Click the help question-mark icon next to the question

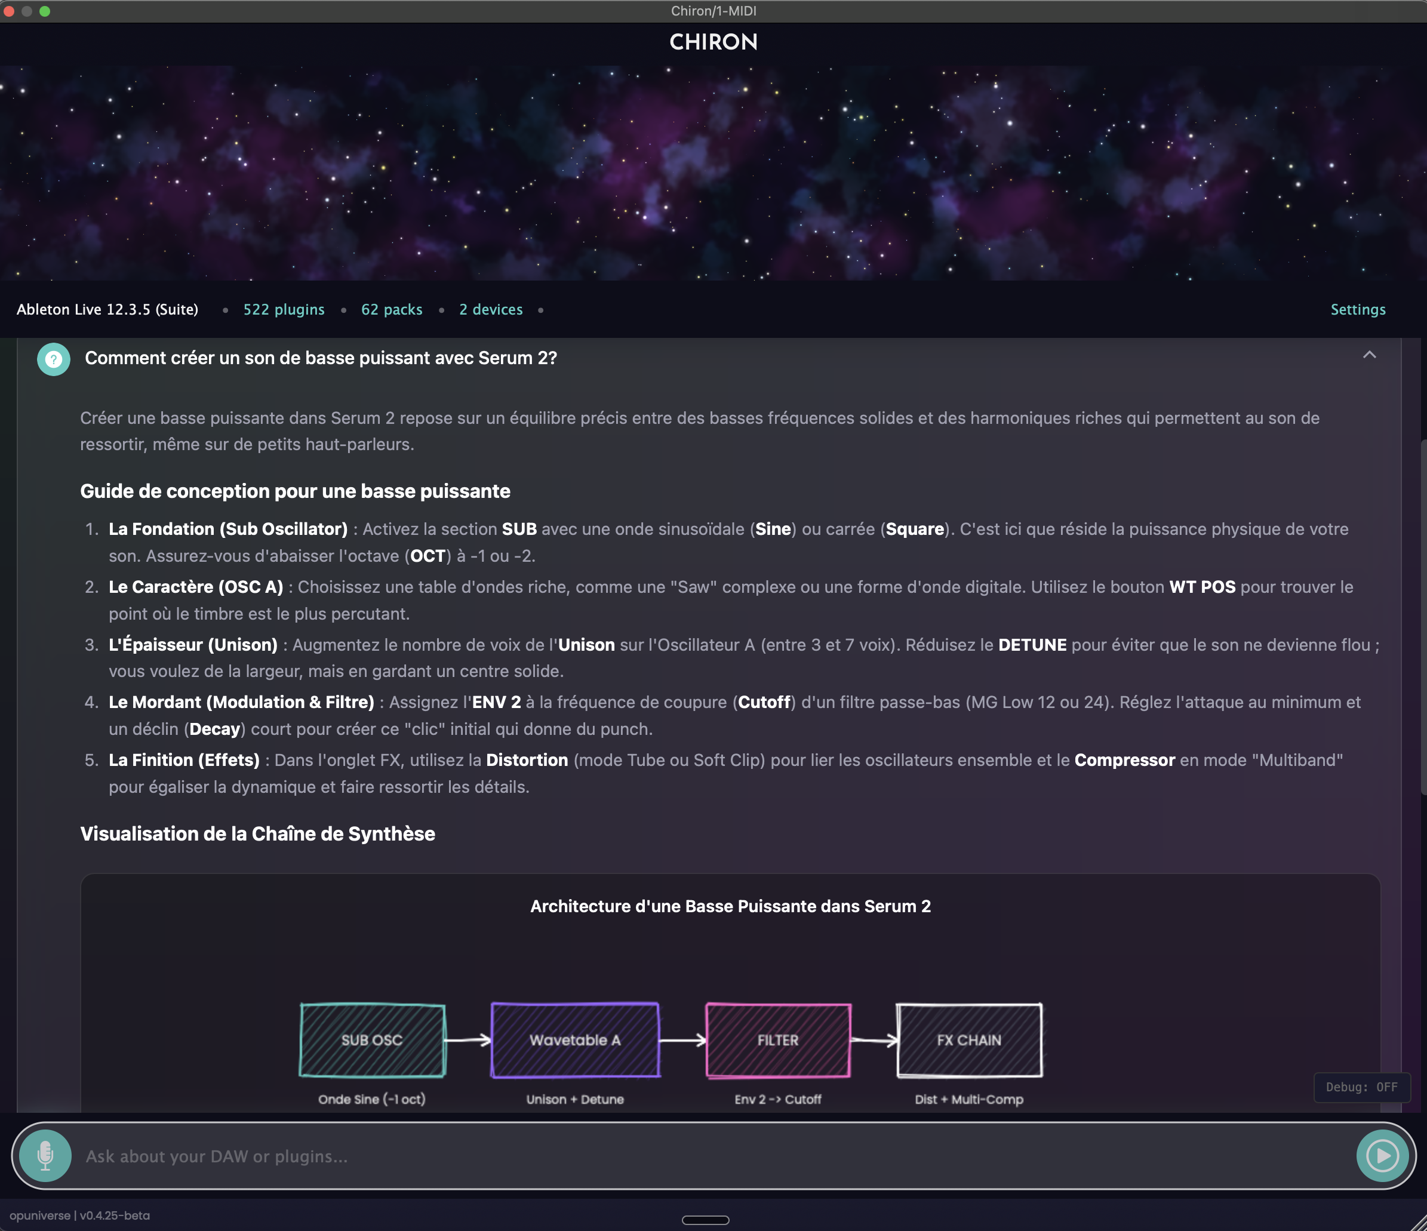(x=53, y=359)
